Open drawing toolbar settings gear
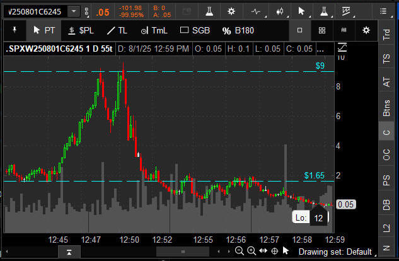 366,30
